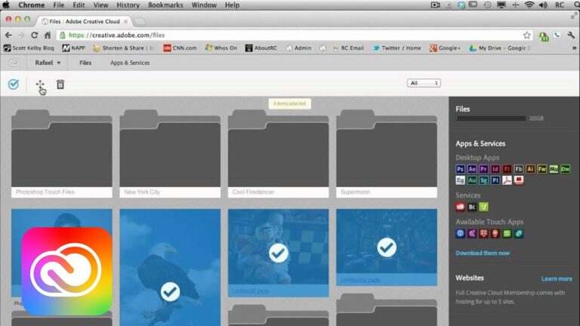
Task: Open the teal touch app icon on the right
Action: click(519, 234)
